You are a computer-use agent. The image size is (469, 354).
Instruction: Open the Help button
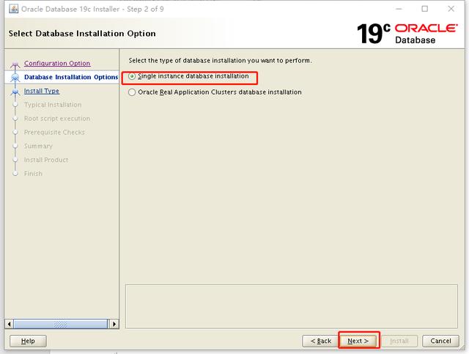pos(28,341)
